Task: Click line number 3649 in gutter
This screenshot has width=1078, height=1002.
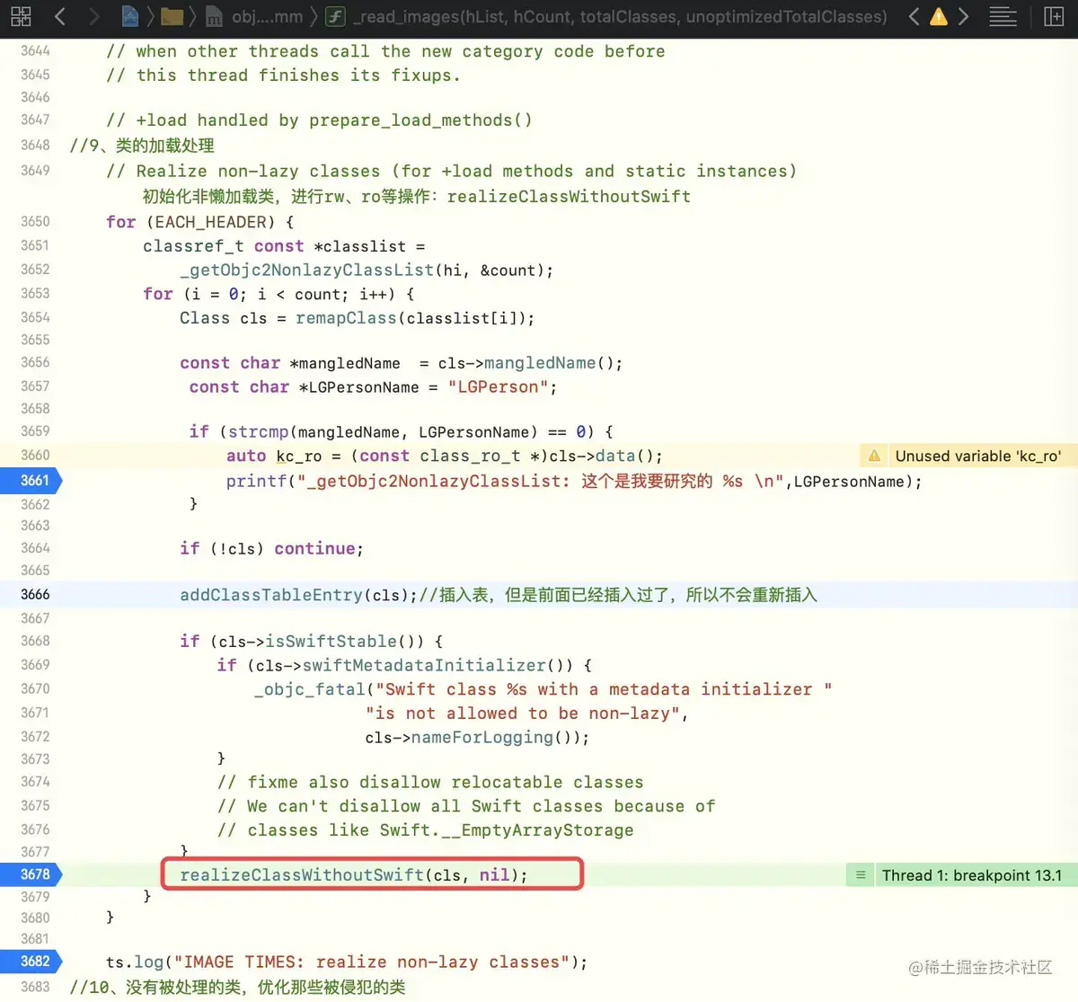Action: (35, 170)
